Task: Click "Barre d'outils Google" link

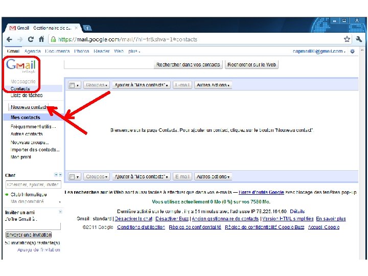Action: [261, 192]
